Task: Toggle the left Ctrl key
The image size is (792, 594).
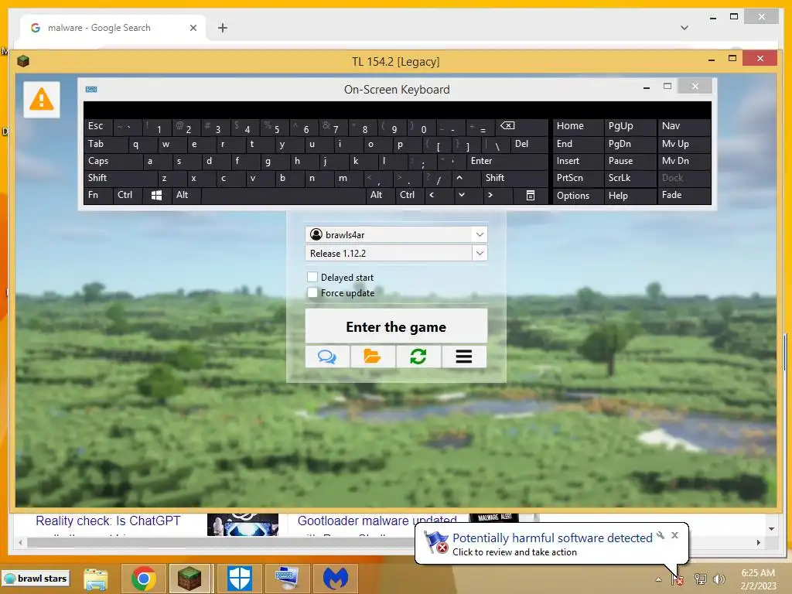Action: (128, 195)
